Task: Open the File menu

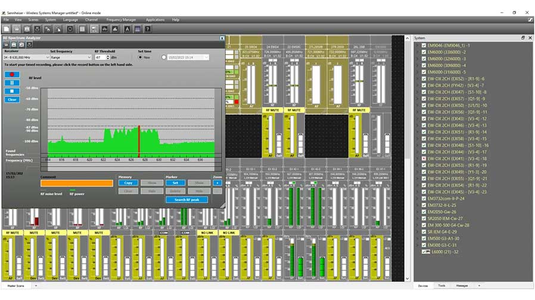Action: click(6, 20)
